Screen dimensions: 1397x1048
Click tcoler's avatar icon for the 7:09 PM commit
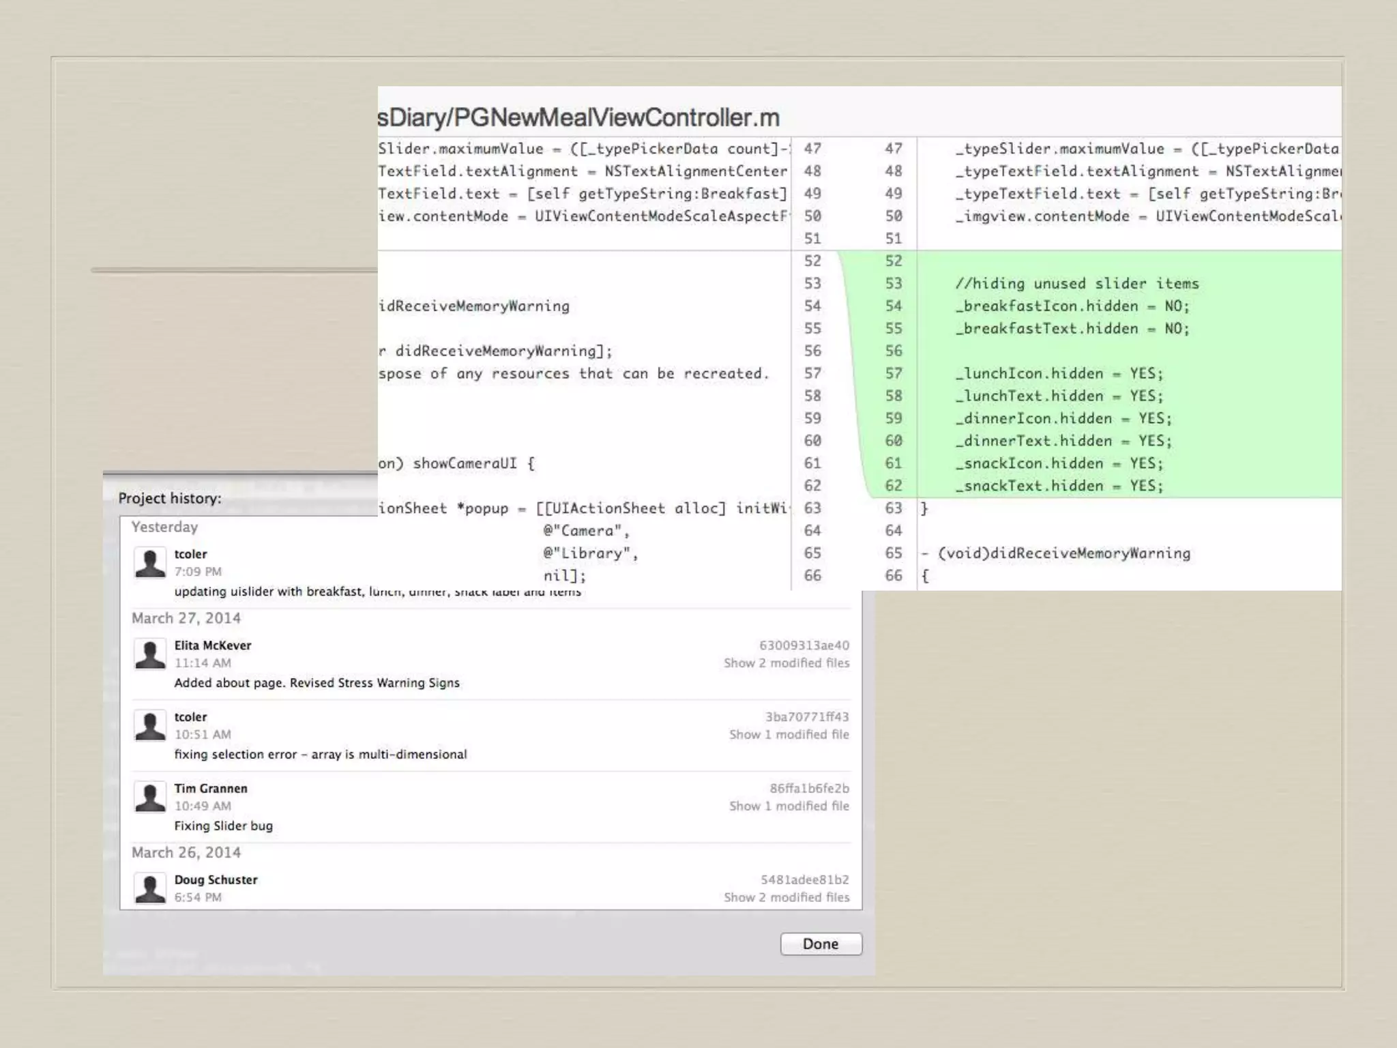pyautogui.click(x=150, y=563)
